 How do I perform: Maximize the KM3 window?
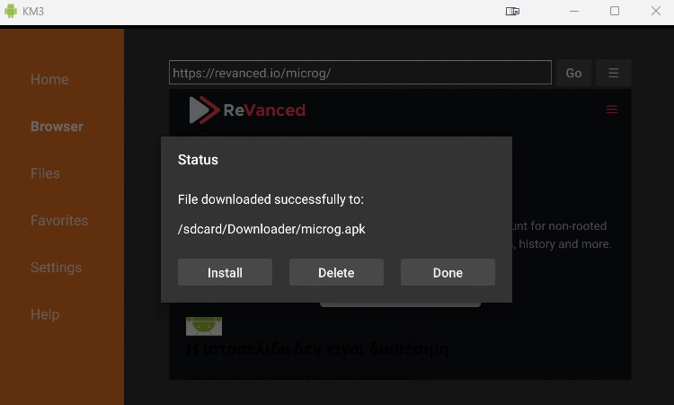click(x=615, y=11)
